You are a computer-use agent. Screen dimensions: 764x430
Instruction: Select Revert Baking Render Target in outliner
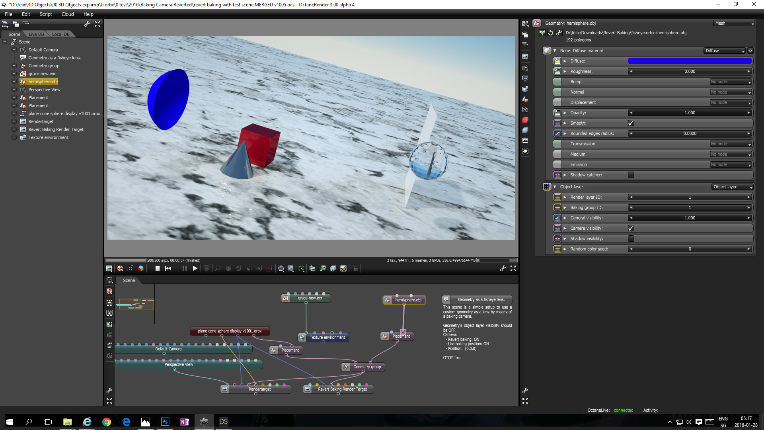click(x=56, y=129)
